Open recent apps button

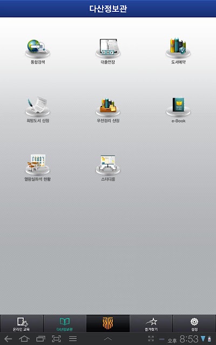point(40,339)
